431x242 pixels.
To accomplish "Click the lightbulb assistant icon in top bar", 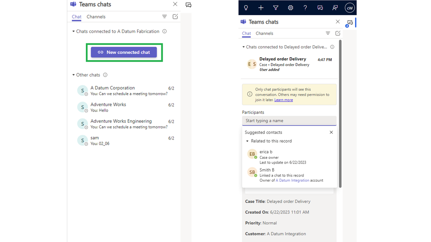I will tap(246, 8).
